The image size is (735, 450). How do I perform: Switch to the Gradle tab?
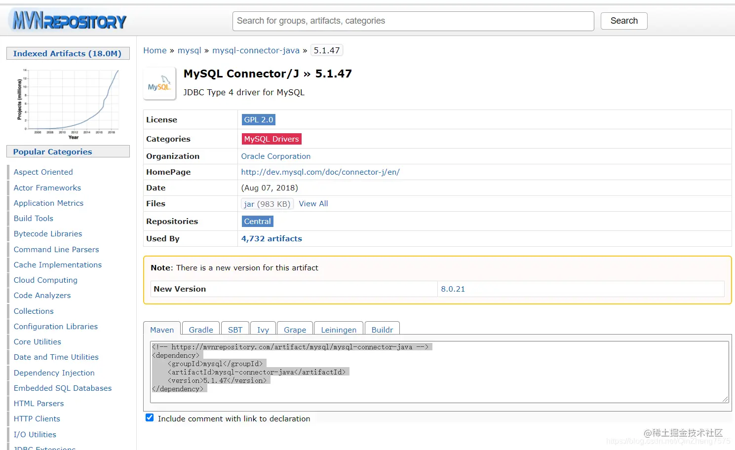(201, 329)
